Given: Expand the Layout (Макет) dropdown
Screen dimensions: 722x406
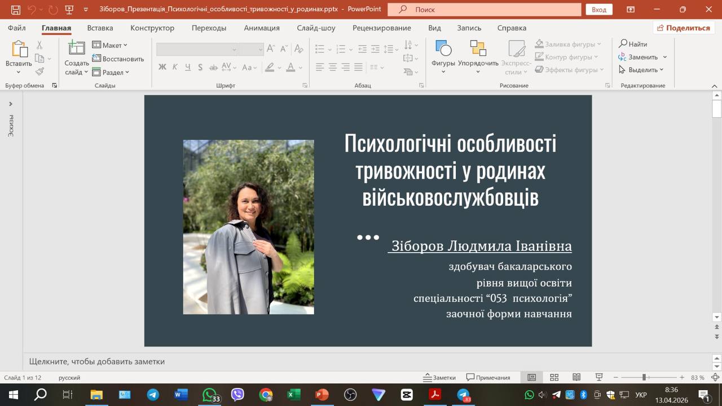Looking at the screenshot, I should coord(111,45).
